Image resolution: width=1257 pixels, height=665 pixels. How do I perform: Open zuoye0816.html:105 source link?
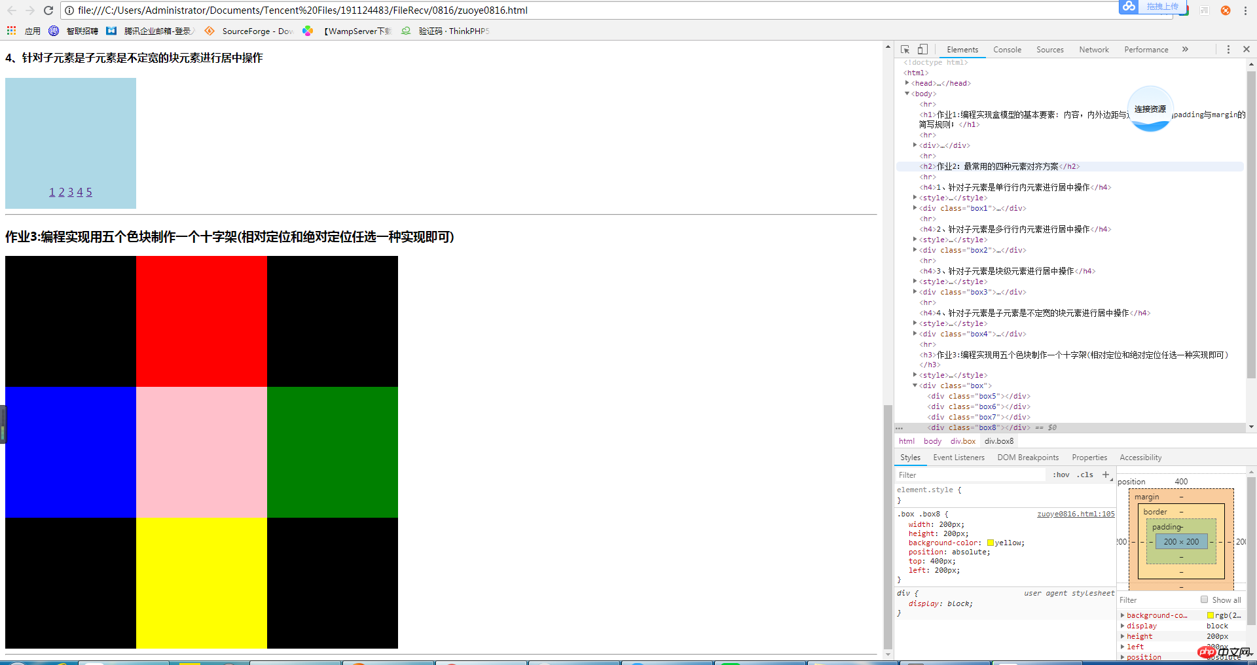(x=1076, y=514)
